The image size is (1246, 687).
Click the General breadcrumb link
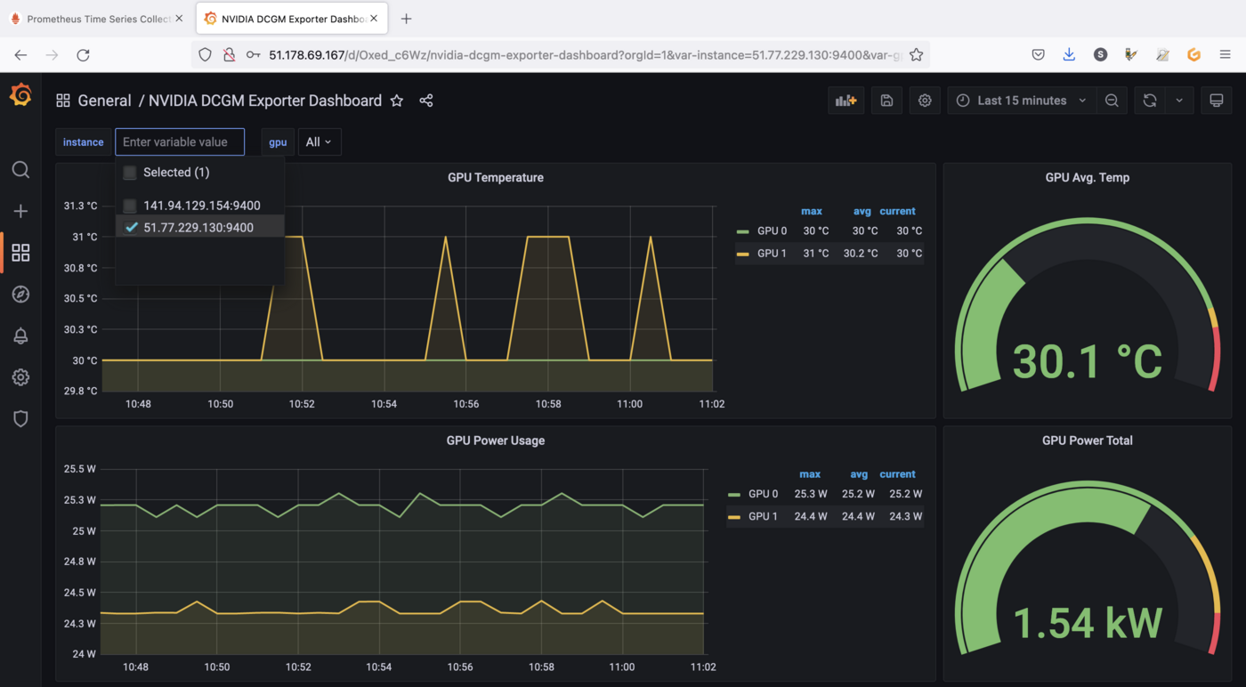(x=104, y=101)
